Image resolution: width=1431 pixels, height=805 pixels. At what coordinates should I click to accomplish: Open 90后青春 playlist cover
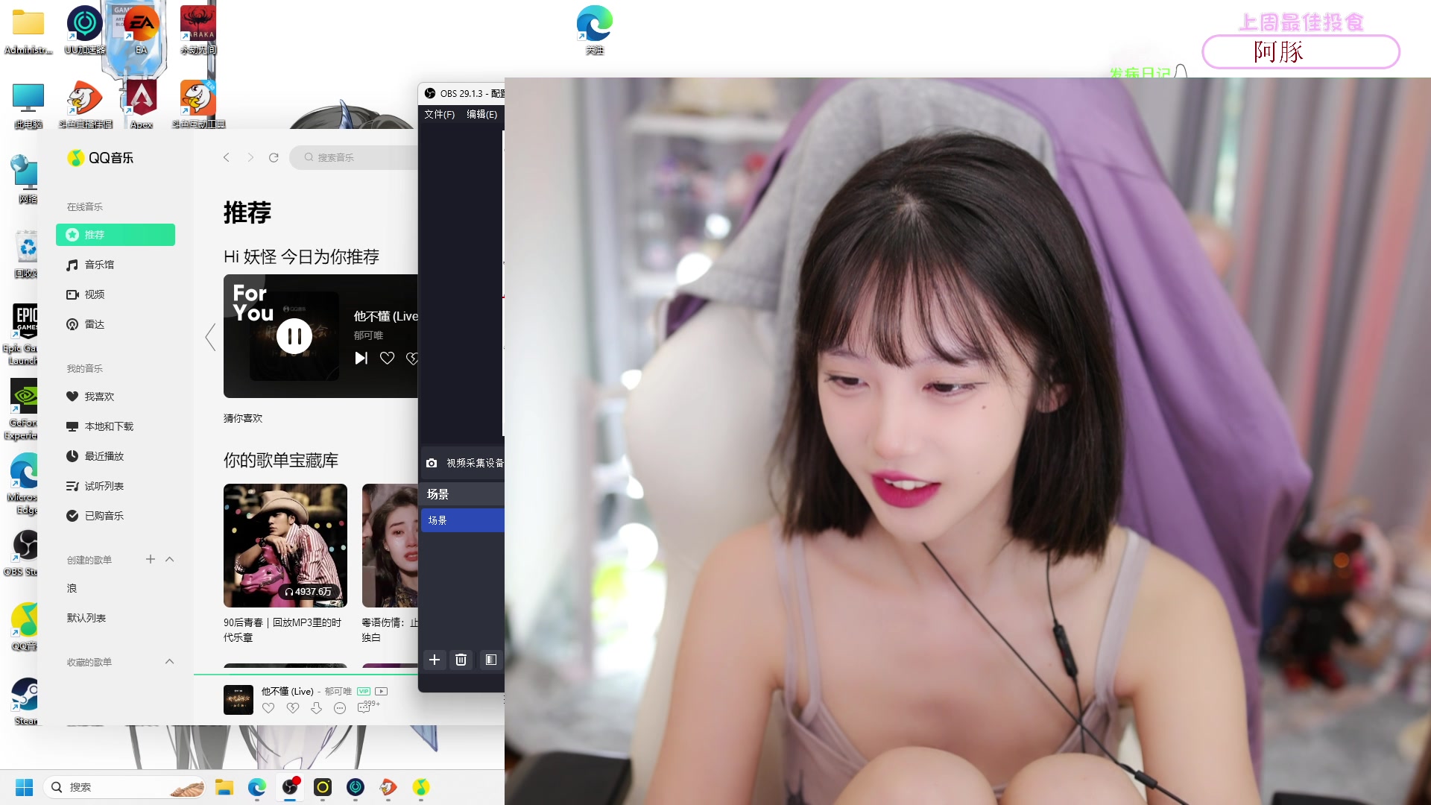click(285, 546)
